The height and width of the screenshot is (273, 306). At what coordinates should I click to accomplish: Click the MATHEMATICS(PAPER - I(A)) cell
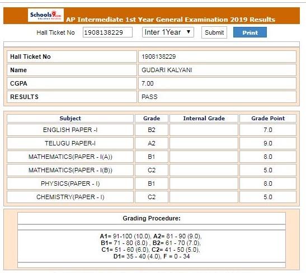coord(70,157)
